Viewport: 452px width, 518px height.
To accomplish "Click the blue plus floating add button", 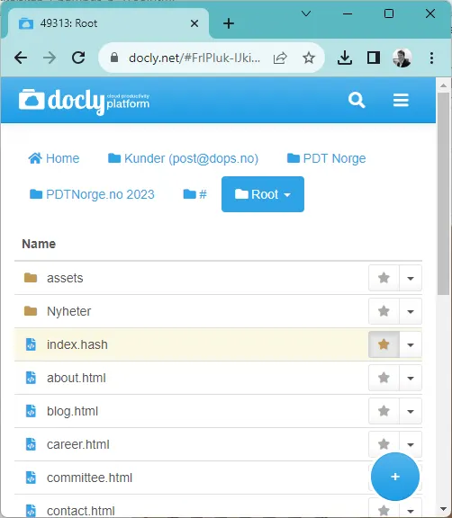I will (x=395, y=477).
